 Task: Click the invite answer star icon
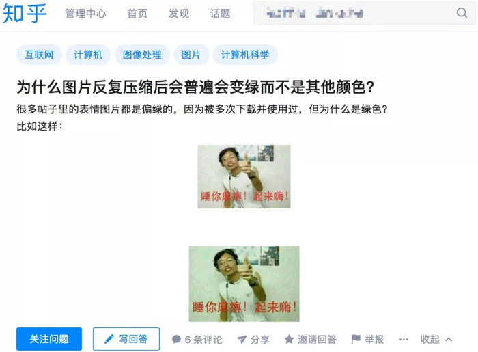pyautogui.click(x=289, y=339)
